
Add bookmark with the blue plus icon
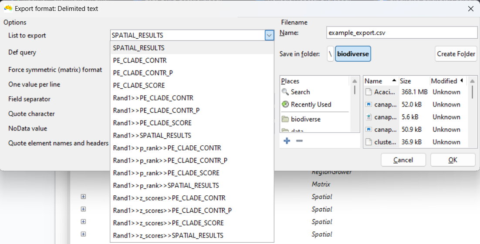point(287,141)
